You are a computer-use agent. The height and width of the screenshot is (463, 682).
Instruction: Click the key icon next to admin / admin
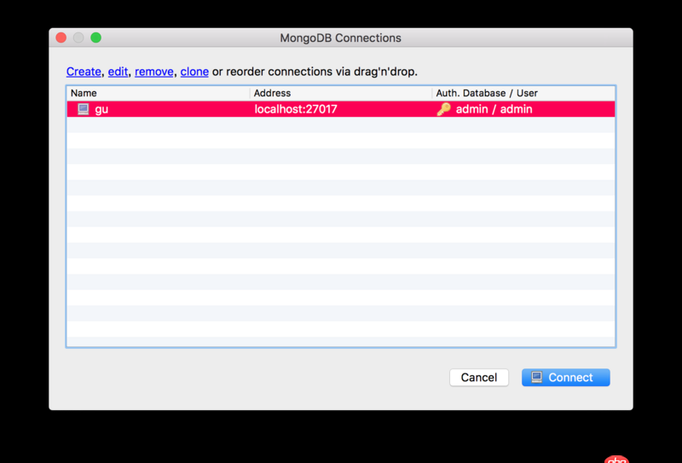tap(443, 109)
